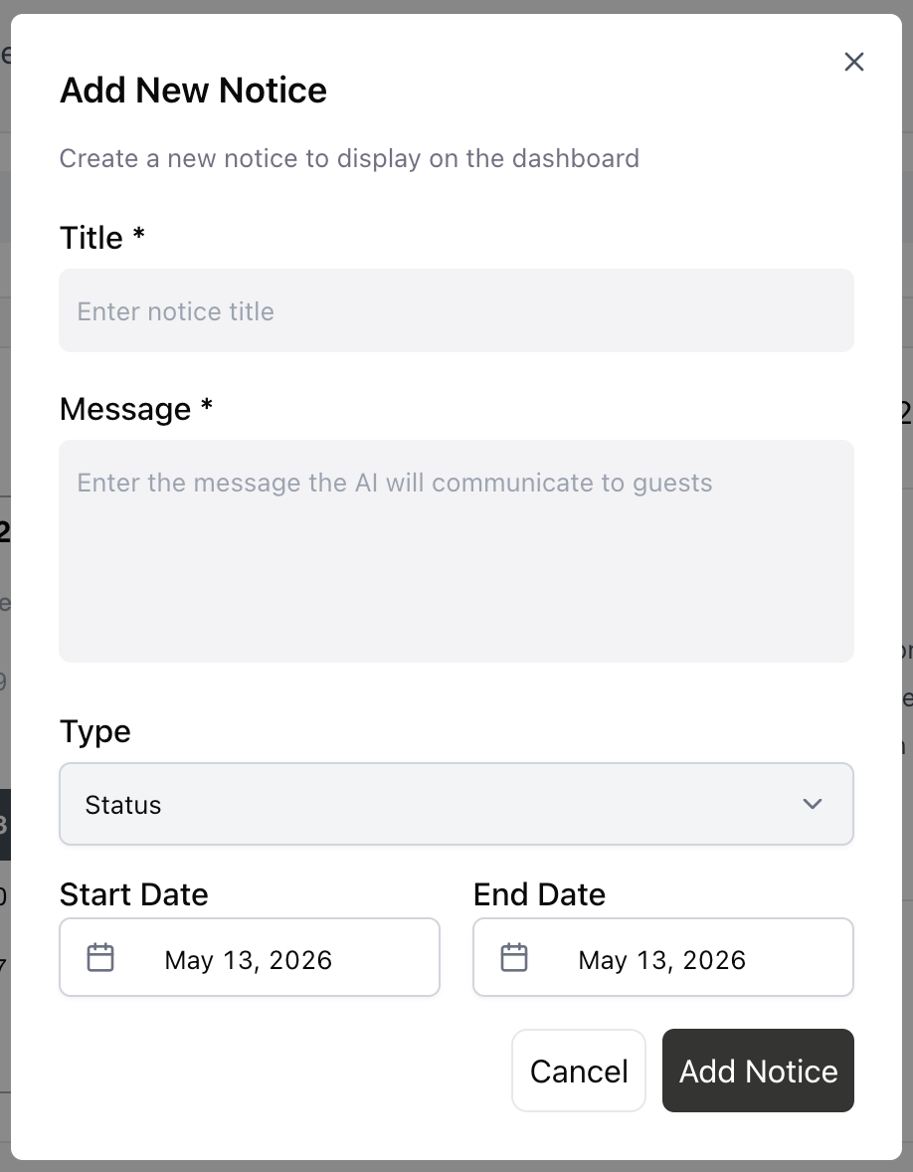Close the Add New Notice dialog
The width and height of the screenshot is (913, 1172).
854,62
